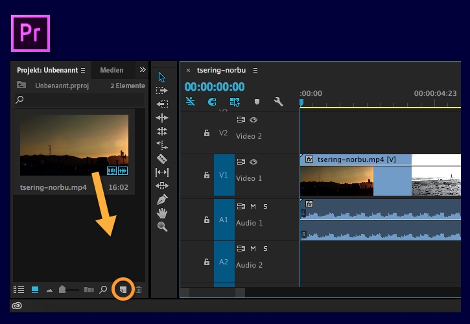Select the Rolling Edit tool
The image size is (470, 324).
click(162, 132)
